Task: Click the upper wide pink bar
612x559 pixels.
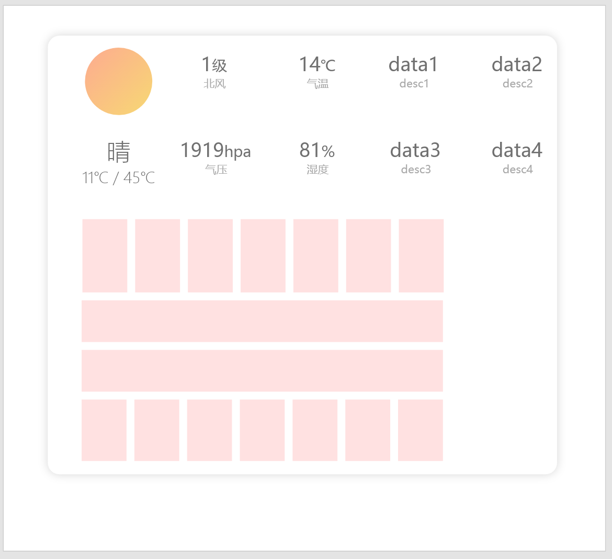Action: pos(262,321)
